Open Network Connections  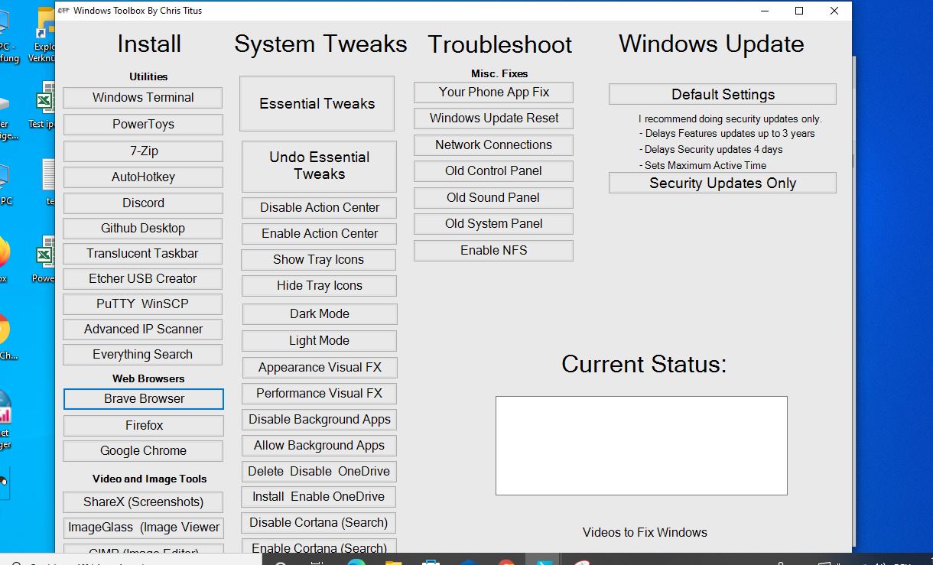tap(493, 145)
